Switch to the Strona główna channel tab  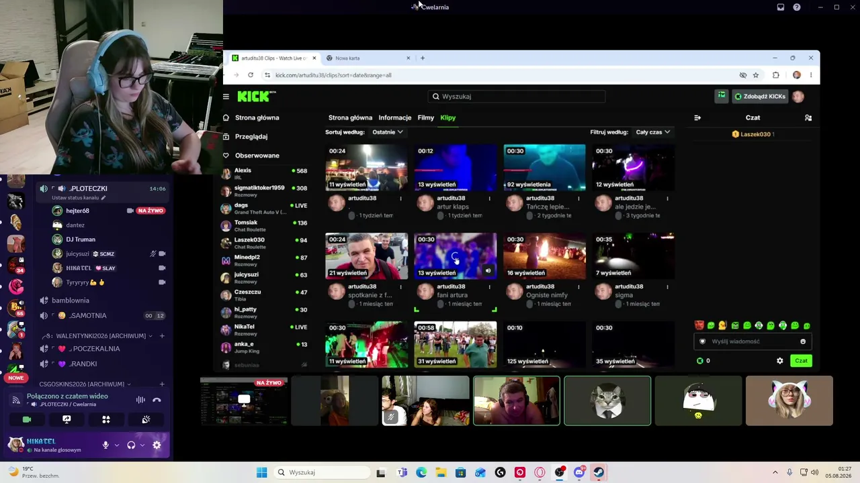click(350, 117)
